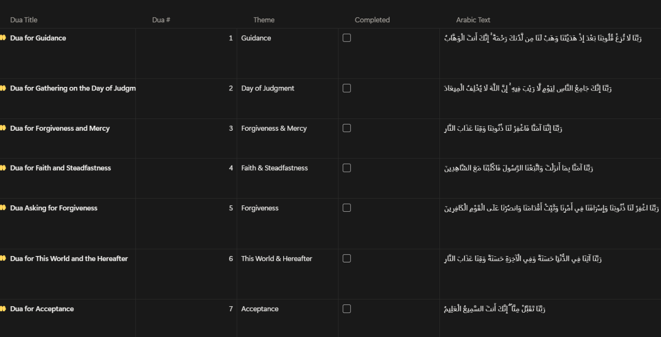Select the Arabic Text column header

tap(473, 20)
